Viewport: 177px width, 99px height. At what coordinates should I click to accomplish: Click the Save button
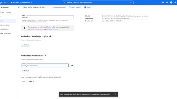(x=24, y=81)
